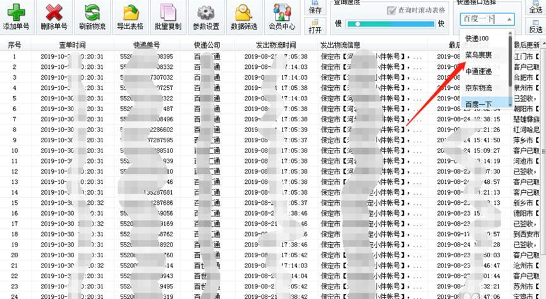The height and width of the screenshot is (299, 546).
Task: Sort by 发出物流时间 column header
Action: click(276, 45)
